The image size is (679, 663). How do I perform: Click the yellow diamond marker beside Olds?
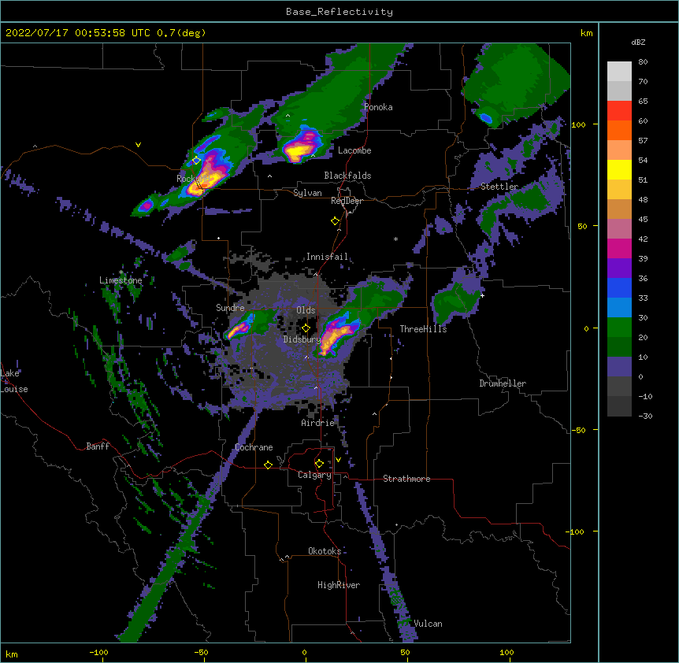tap(306, 328)
